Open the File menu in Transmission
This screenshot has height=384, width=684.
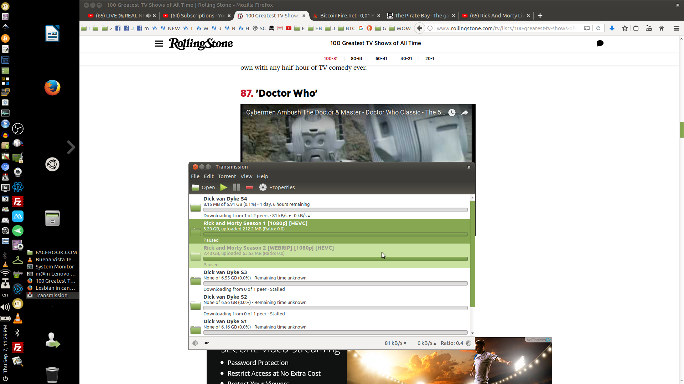(195, 176)
